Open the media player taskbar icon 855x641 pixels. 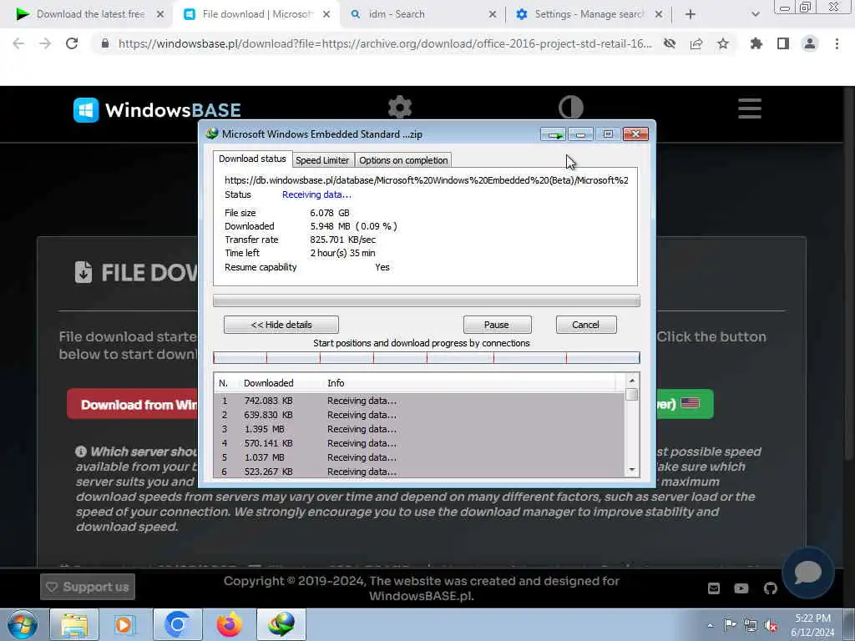(124, 624)
